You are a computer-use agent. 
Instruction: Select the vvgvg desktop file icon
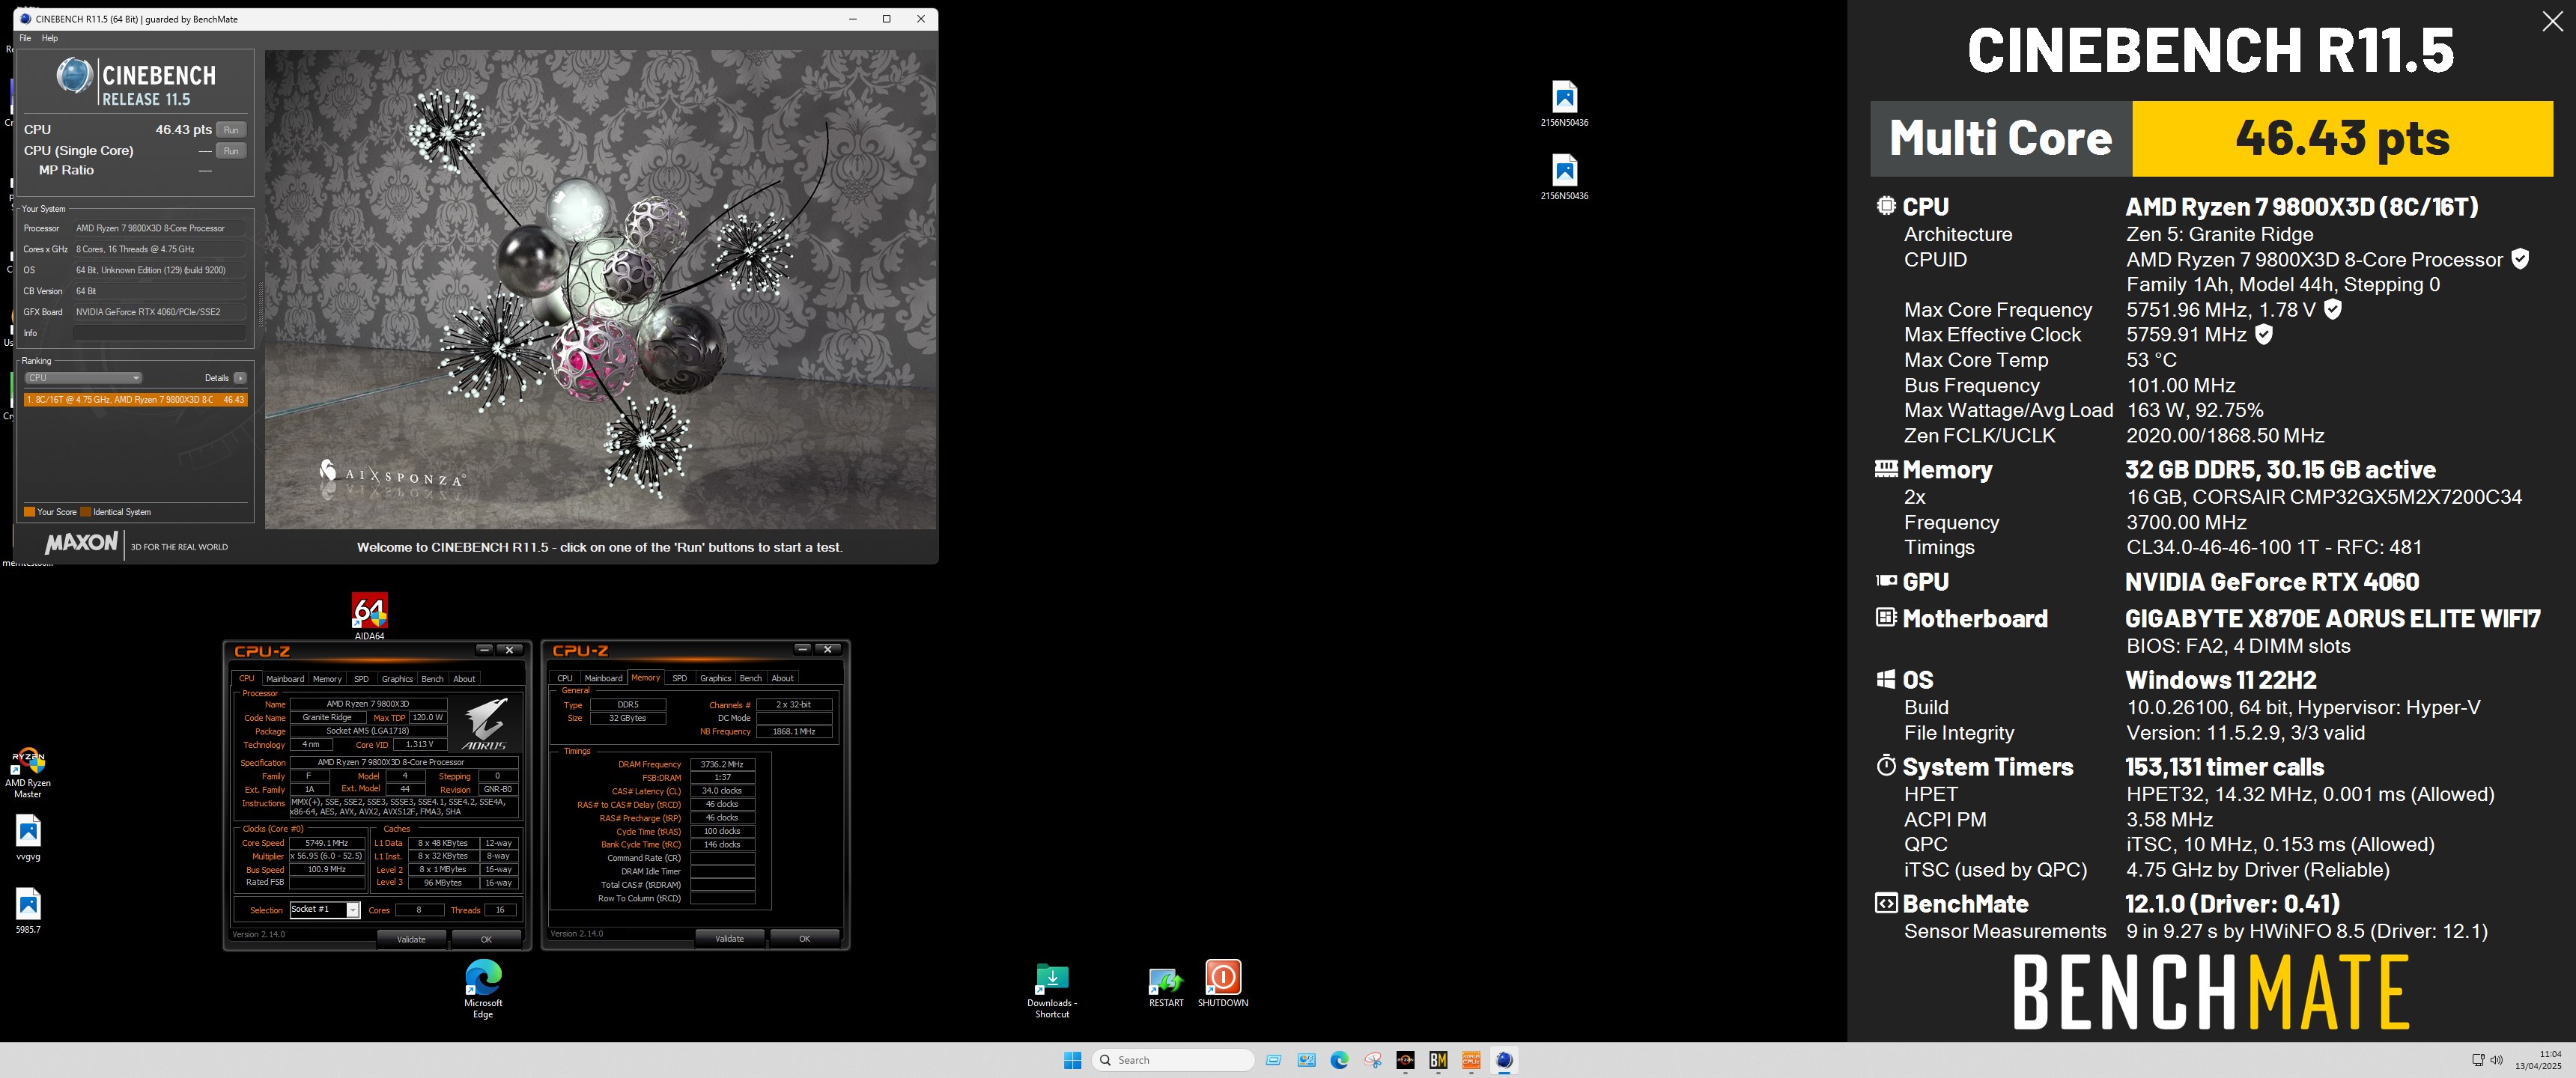[x=28, y=838]
